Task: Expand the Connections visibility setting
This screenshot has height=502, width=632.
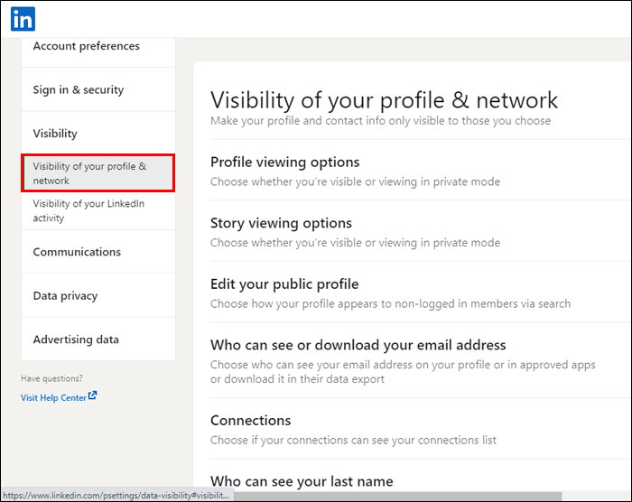Action: point(250,421)
